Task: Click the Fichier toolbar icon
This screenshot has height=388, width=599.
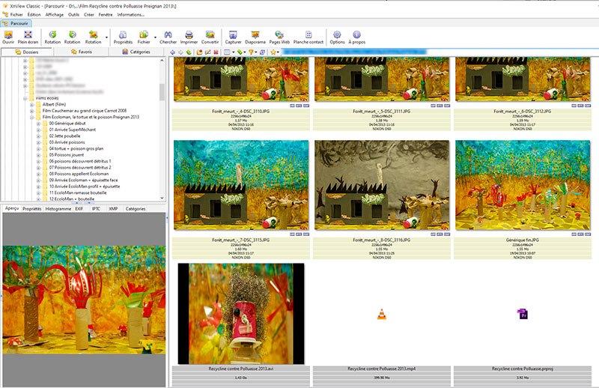Action: pos(144,37)
